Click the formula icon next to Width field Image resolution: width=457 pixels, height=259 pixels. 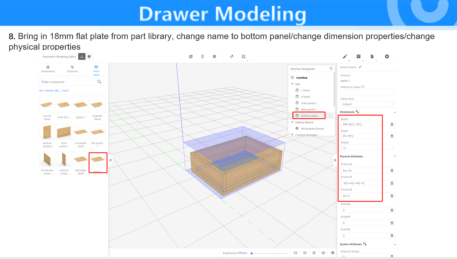(x=392, y=124)
